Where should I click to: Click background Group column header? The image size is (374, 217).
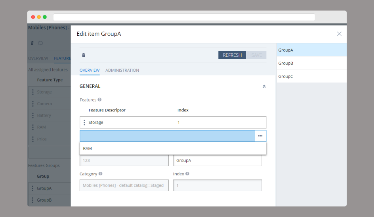pyautogui.click(x=43, y=177)
